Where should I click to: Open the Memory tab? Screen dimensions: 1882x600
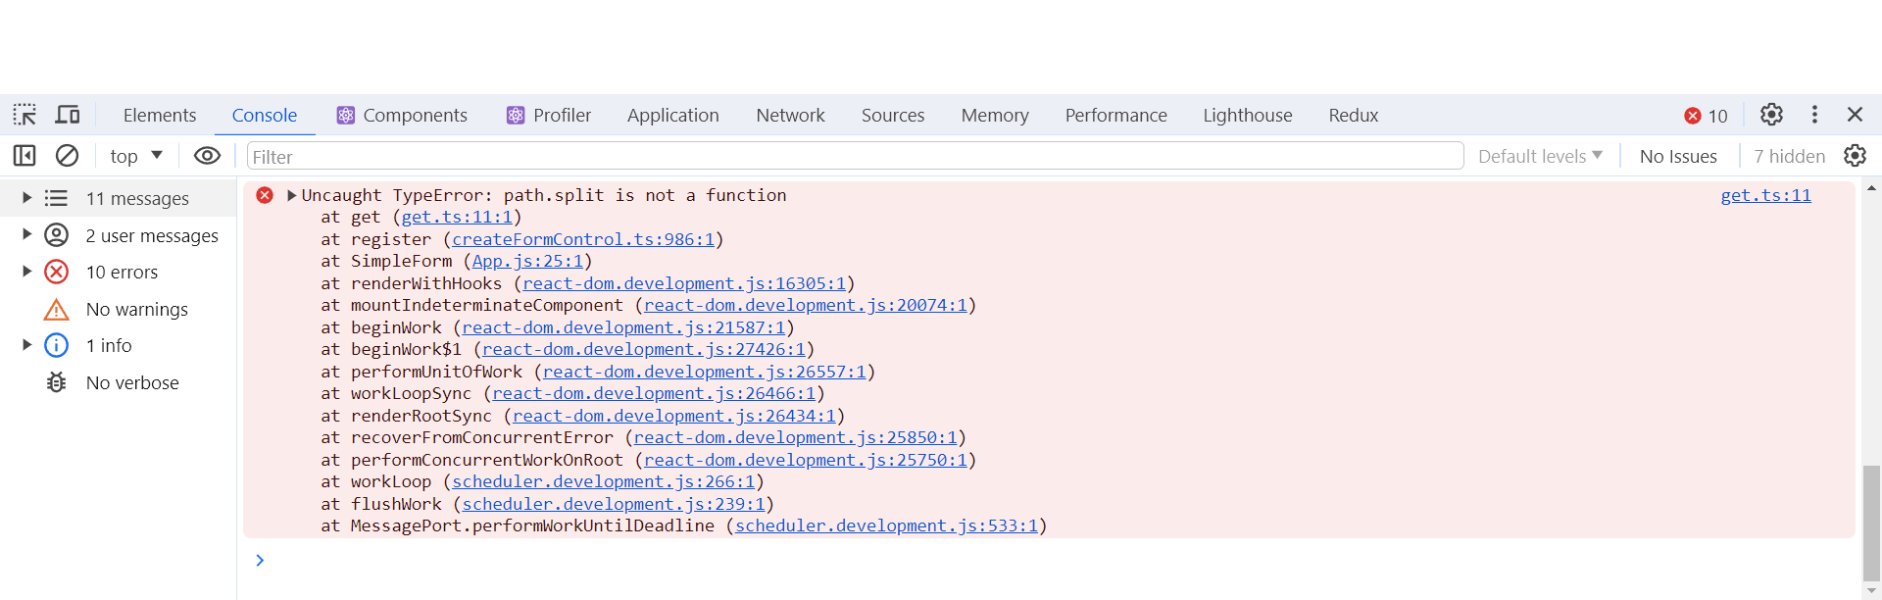click(995, 115)
